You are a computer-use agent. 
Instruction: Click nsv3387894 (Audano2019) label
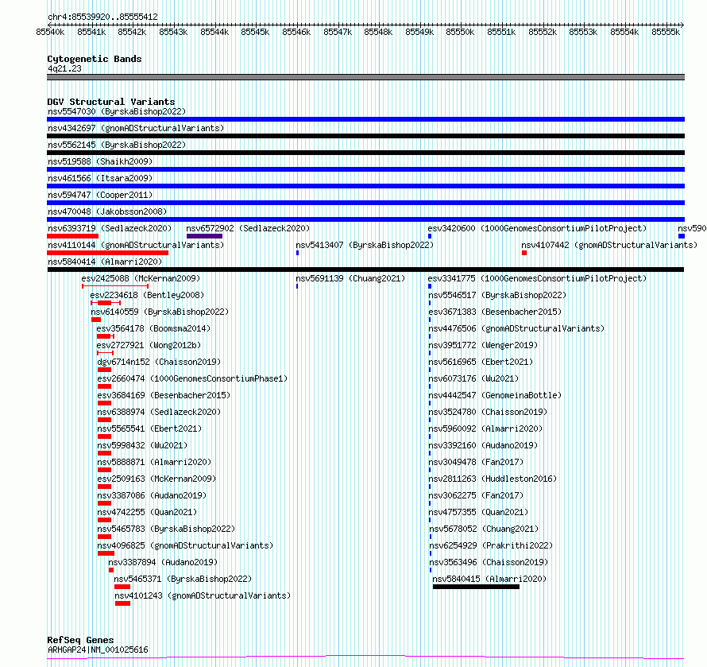click(x=163, y=562)
